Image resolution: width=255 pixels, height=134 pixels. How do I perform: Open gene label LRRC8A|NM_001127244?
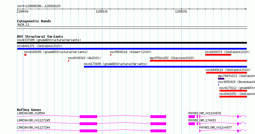click(34, 127)
